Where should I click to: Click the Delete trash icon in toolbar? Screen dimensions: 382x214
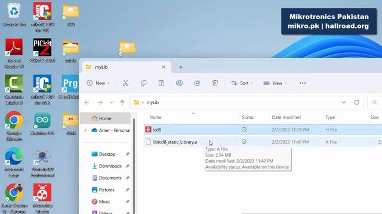[215, 83]
